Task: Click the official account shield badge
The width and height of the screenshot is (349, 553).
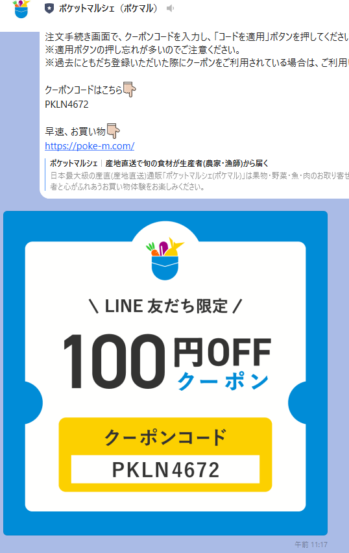Action: (x=49, y=9)
